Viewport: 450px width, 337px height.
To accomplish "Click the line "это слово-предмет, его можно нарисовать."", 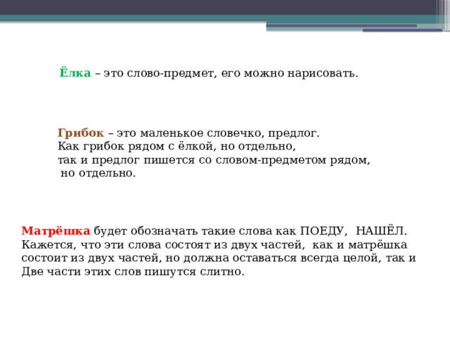I will (231, 73).
